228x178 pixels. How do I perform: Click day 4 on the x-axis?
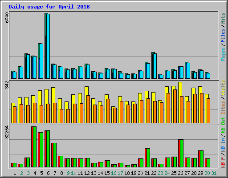tap(35, 173)
